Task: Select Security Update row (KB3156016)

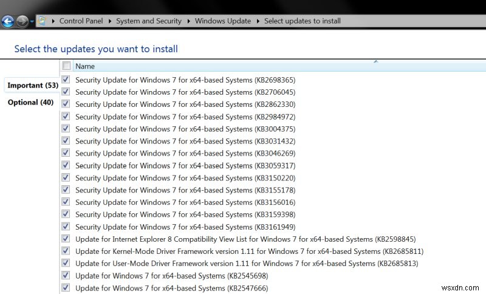Action: 185,202
